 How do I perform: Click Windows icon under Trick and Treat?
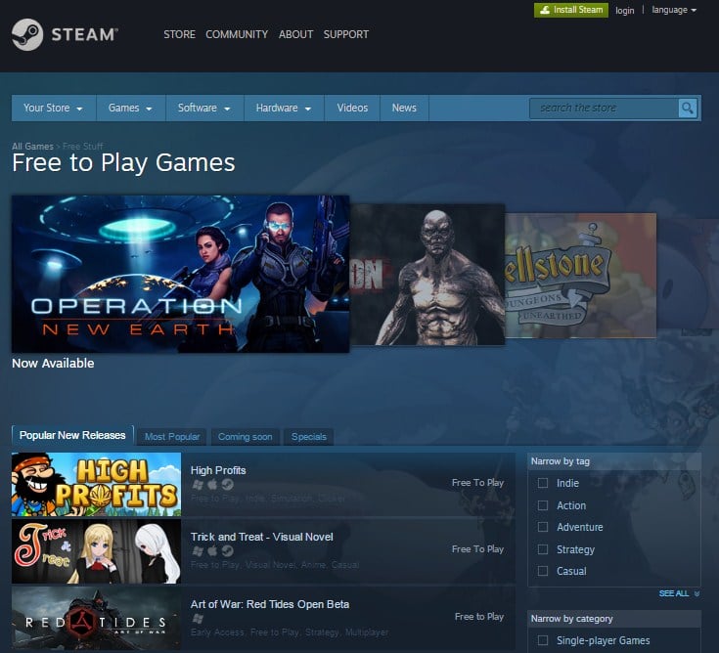[x=198, y=550]
